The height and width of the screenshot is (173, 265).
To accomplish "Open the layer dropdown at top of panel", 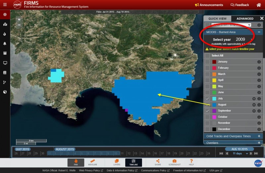I will tap(231, 25).
